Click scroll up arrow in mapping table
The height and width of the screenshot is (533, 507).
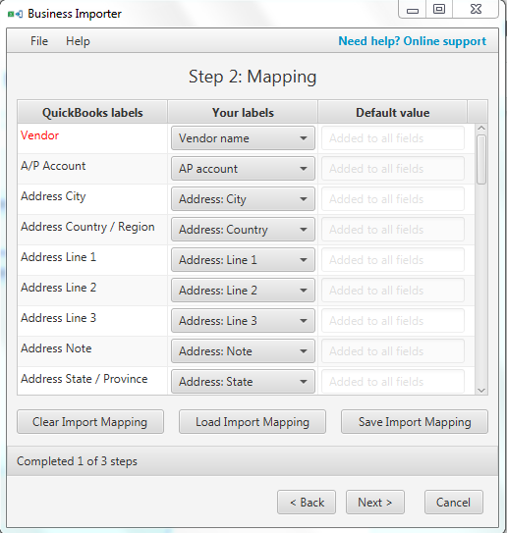pos(481,129)
